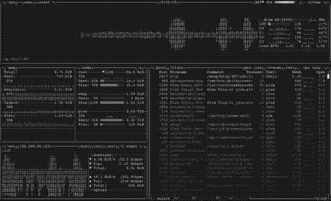Viewport: 331px width, 201px height.
Task: Click the wlan0 interface name
Action: (132, 146)
